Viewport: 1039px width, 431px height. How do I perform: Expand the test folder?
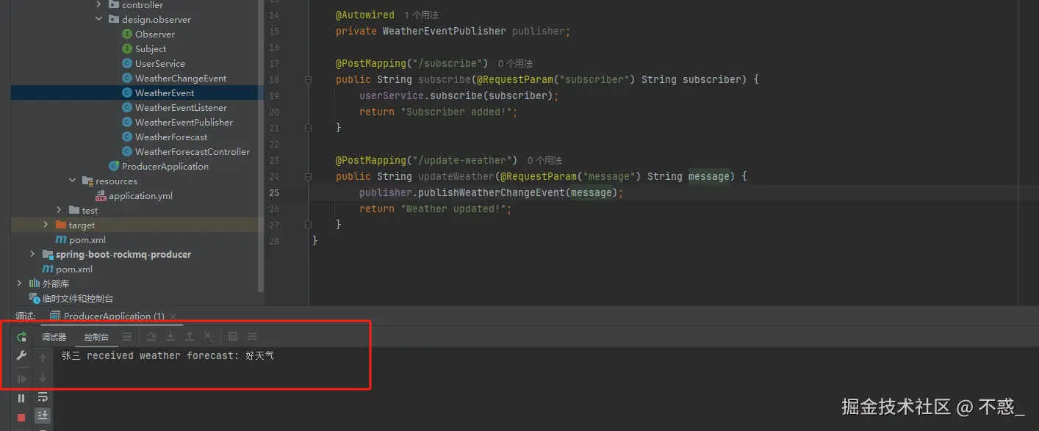click(x=60, y=210)
